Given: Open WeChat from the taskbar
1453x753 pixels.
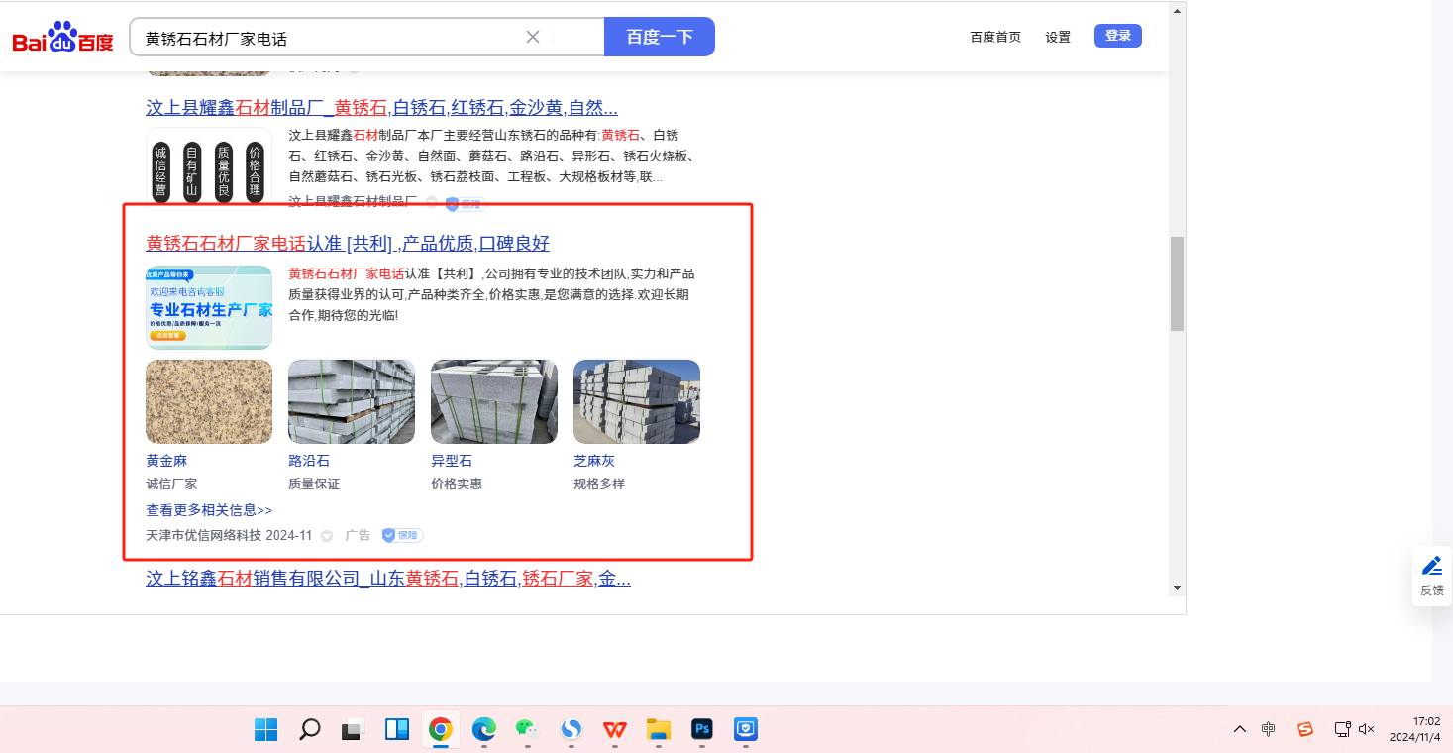Looking at the screenshot, I should point(527,730).
